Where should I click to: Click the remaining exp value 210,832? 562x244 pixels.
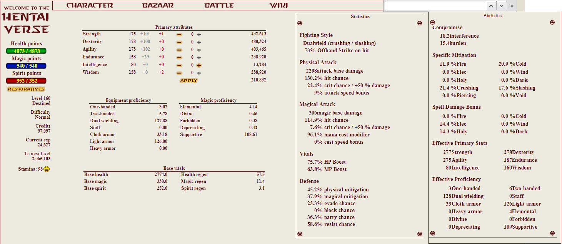[x=258, y=80]
